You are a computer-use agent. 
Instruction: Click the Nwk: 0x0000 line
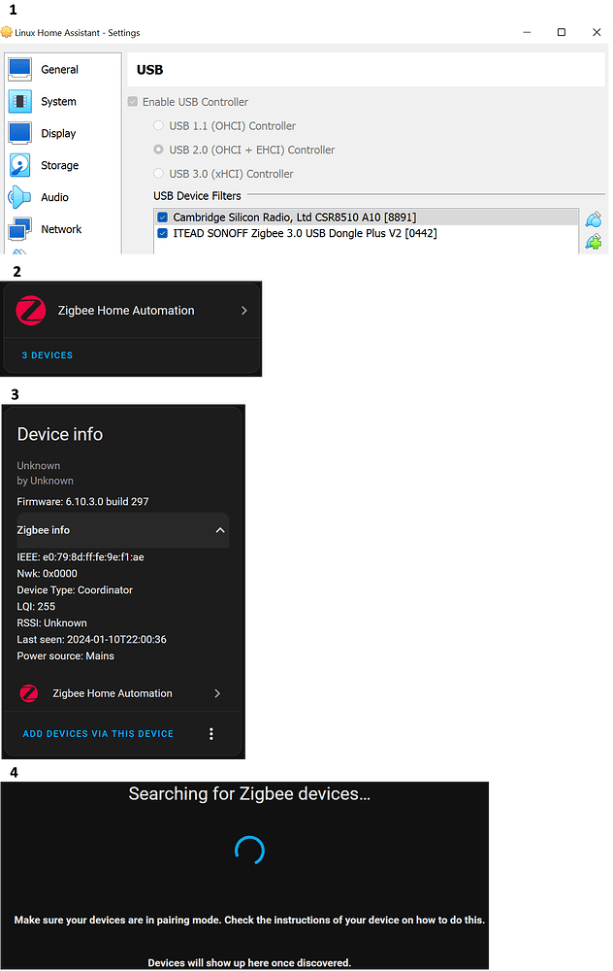47,574
